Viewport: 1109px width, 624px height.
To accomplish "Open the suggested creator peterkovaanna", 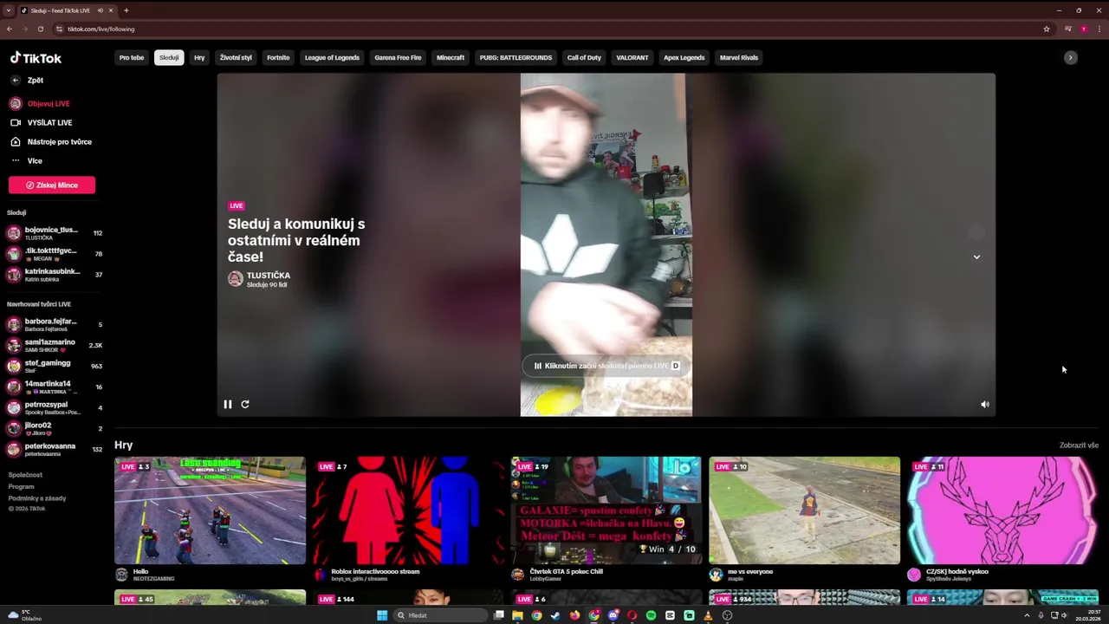I will tap(54, 449).
